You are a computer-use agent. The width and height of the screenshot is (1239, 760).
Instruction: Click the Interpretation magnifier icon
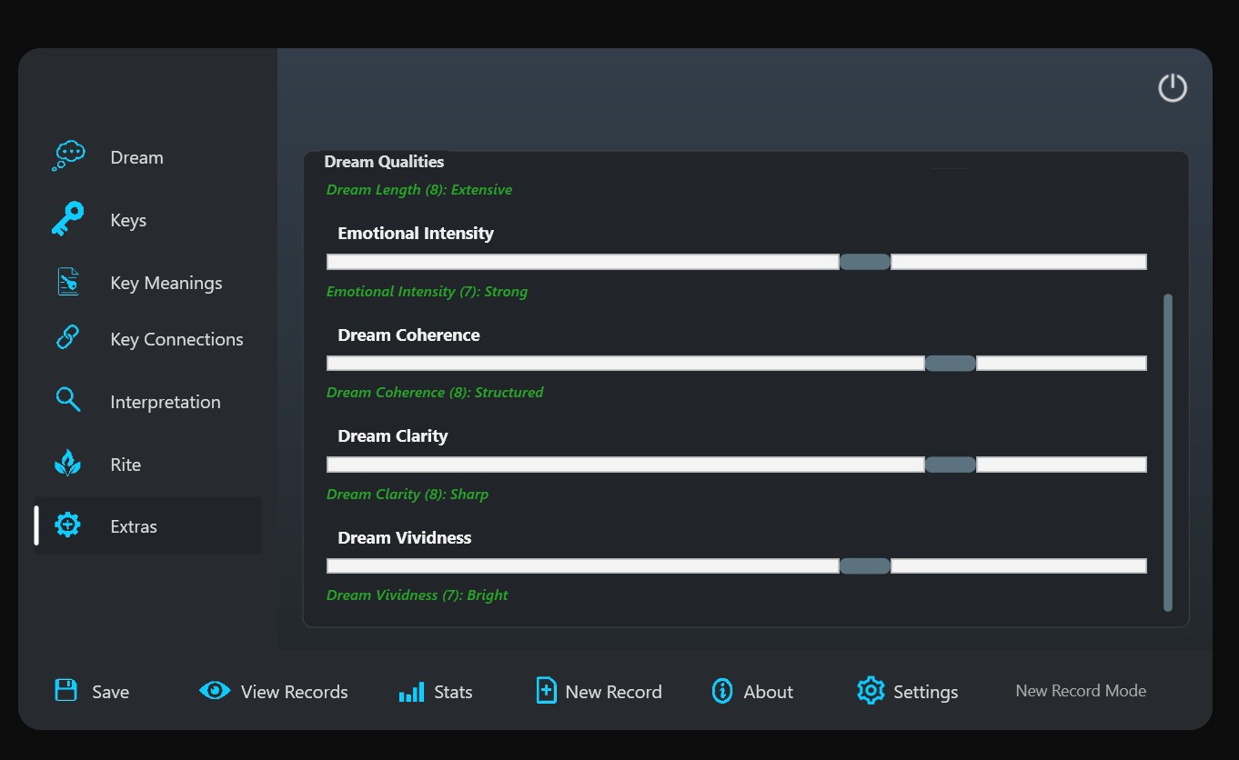pos(68,400)
